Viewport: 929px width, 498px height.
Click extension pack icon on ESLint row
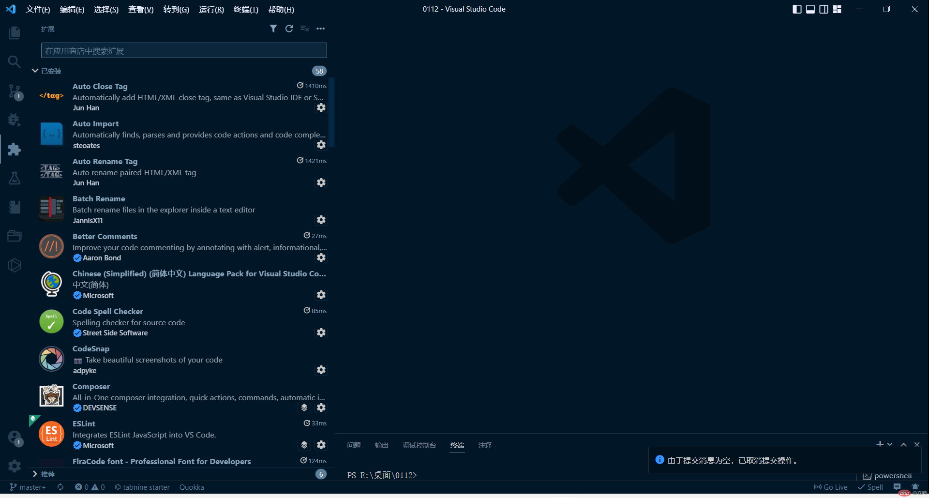[304, 445]
